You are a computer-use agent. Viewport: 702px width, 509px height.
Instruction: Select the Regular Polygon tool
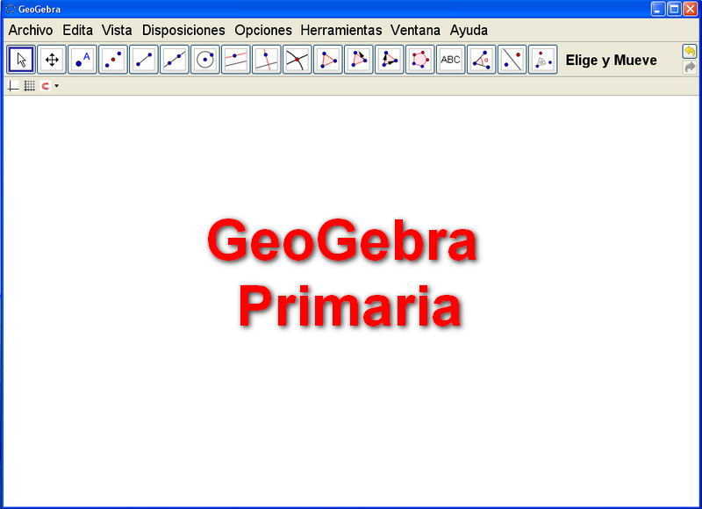(x=420, y=60)
